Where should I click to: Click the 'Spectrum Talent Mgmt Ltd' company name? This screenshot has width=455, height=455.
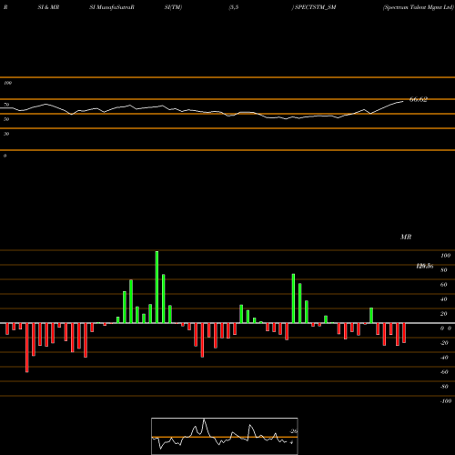coord(419,7)
